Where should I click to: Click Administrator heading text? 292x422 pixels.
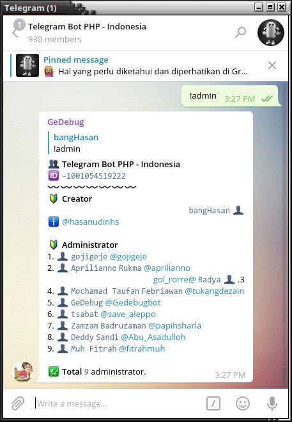pyautogui.click(x=90, y=245)
